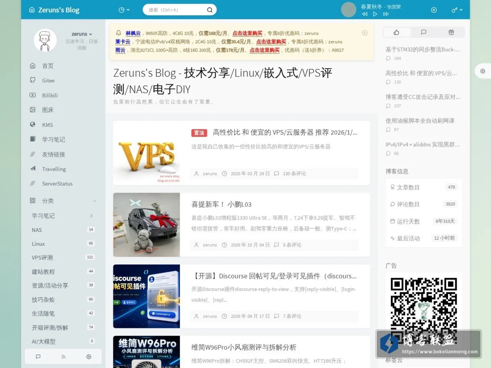This screenshot has height=368, width=491.
Task: Open IPv6/IPv4 + aliddns popular post
Action: click(x=422, y=144)
